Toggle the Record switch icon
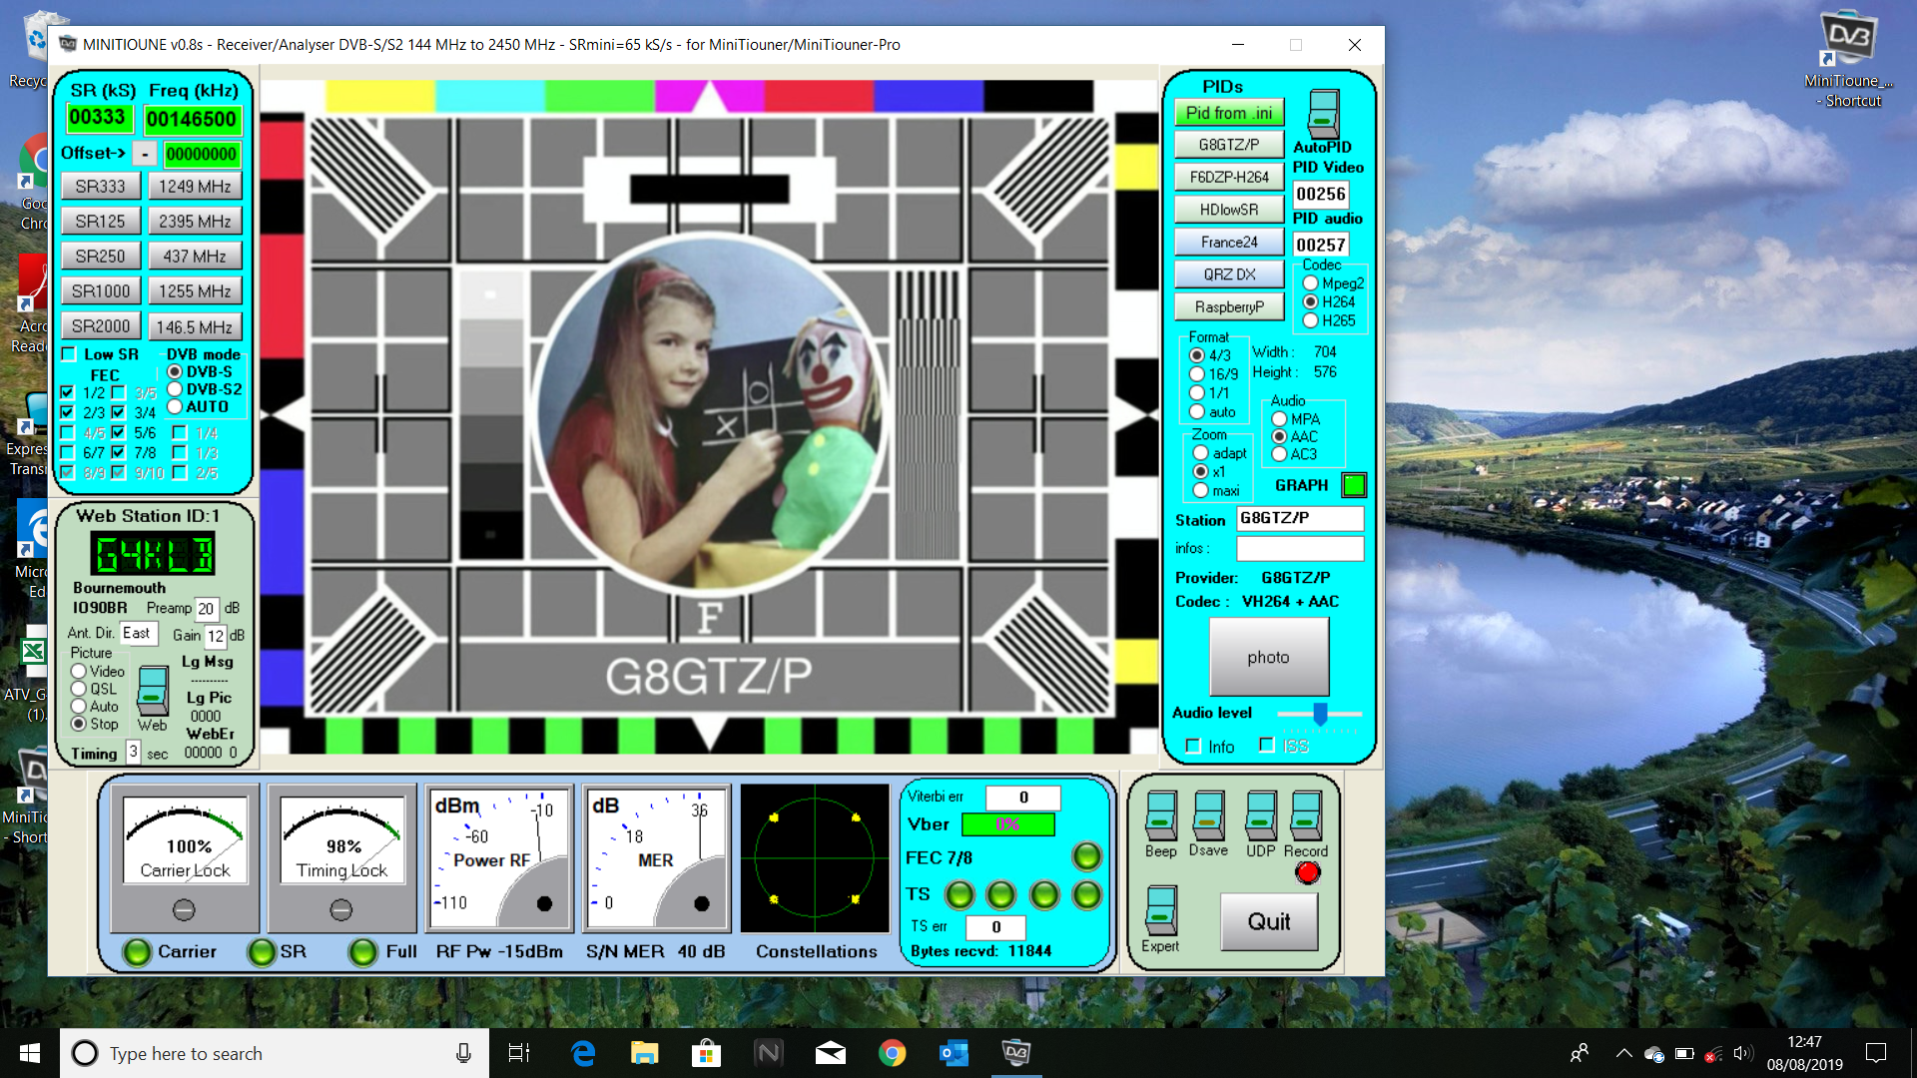 (1308, 818)
